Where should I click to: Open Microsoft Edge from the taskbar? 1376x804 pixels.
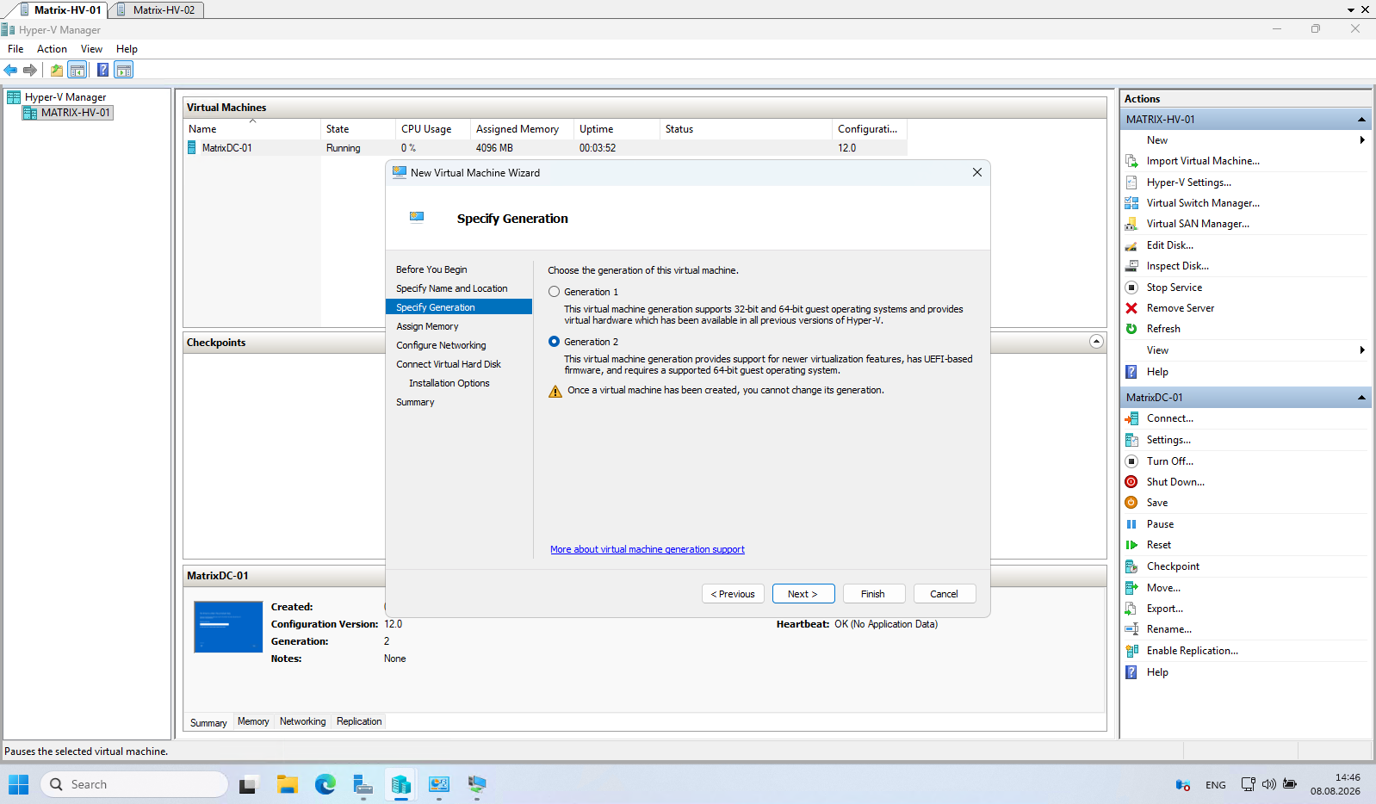(325, 784)
